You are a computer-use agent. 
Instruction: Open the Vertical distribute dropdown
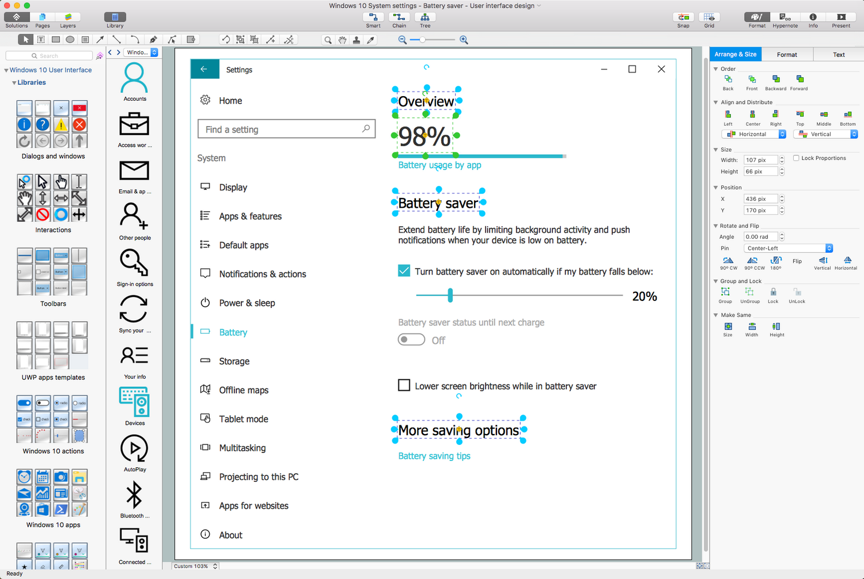pyautogui.click(x=825, y=134)
